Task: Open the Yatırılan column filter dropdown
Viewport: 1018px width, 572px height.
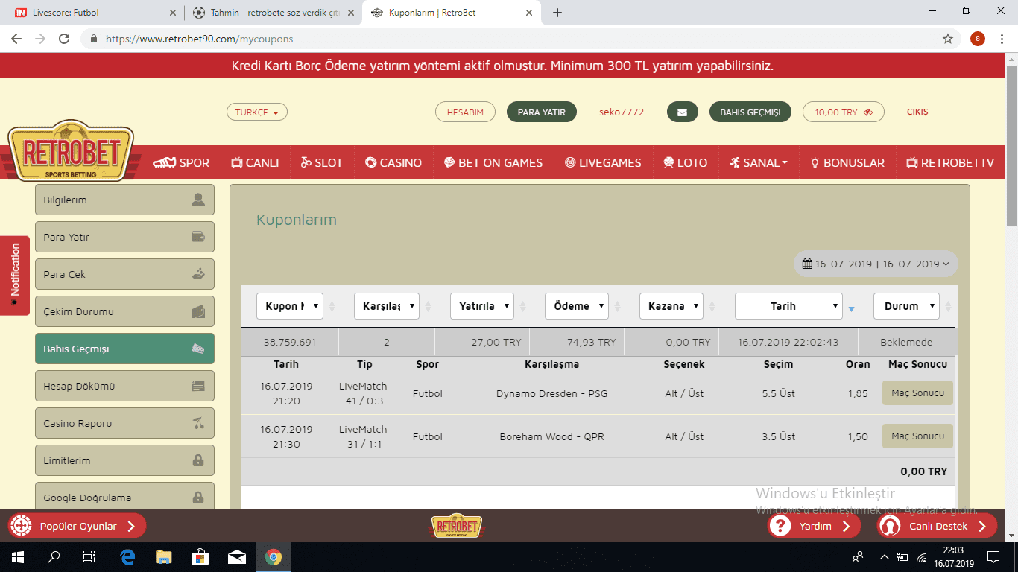Action: click(482, 306)
